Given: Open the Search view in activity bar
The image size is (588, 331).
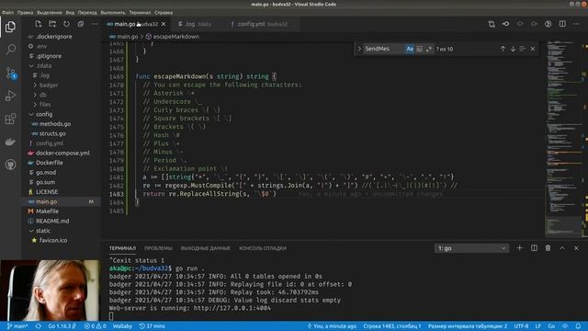Looking at the screenshot, I should pos(10,49).
